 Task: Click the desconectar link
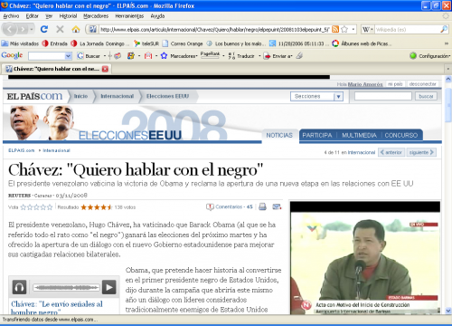(422, 84)
